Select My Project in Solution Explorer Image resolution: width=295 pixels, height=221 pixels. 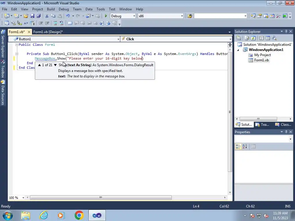[x=262, y=55]
